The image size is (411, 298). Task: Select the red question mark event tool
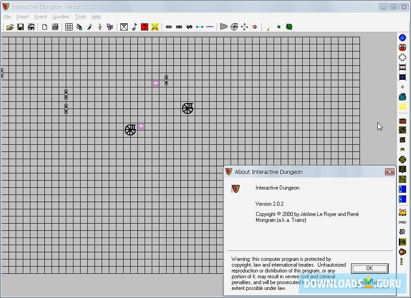pyautogui.click(x=144, y=26)
